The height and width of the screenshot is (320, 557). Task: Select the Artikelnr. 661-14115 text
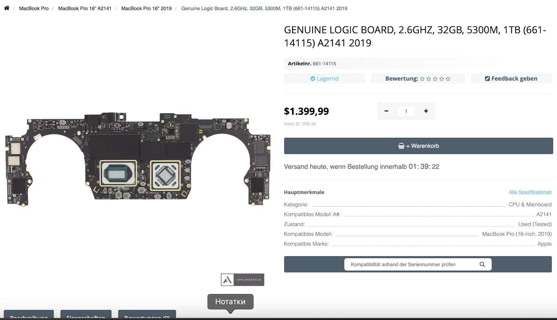pyautogui.click(x=312, y=64)
